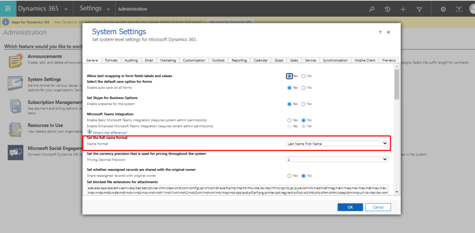Viewport: 475px width, 233px height.
Task: Switch to the Calendar tab
Action: coord(261,60)
